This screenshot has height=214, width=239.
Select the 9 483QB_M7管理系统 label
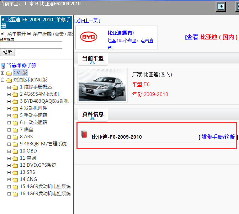pos(43,144)
